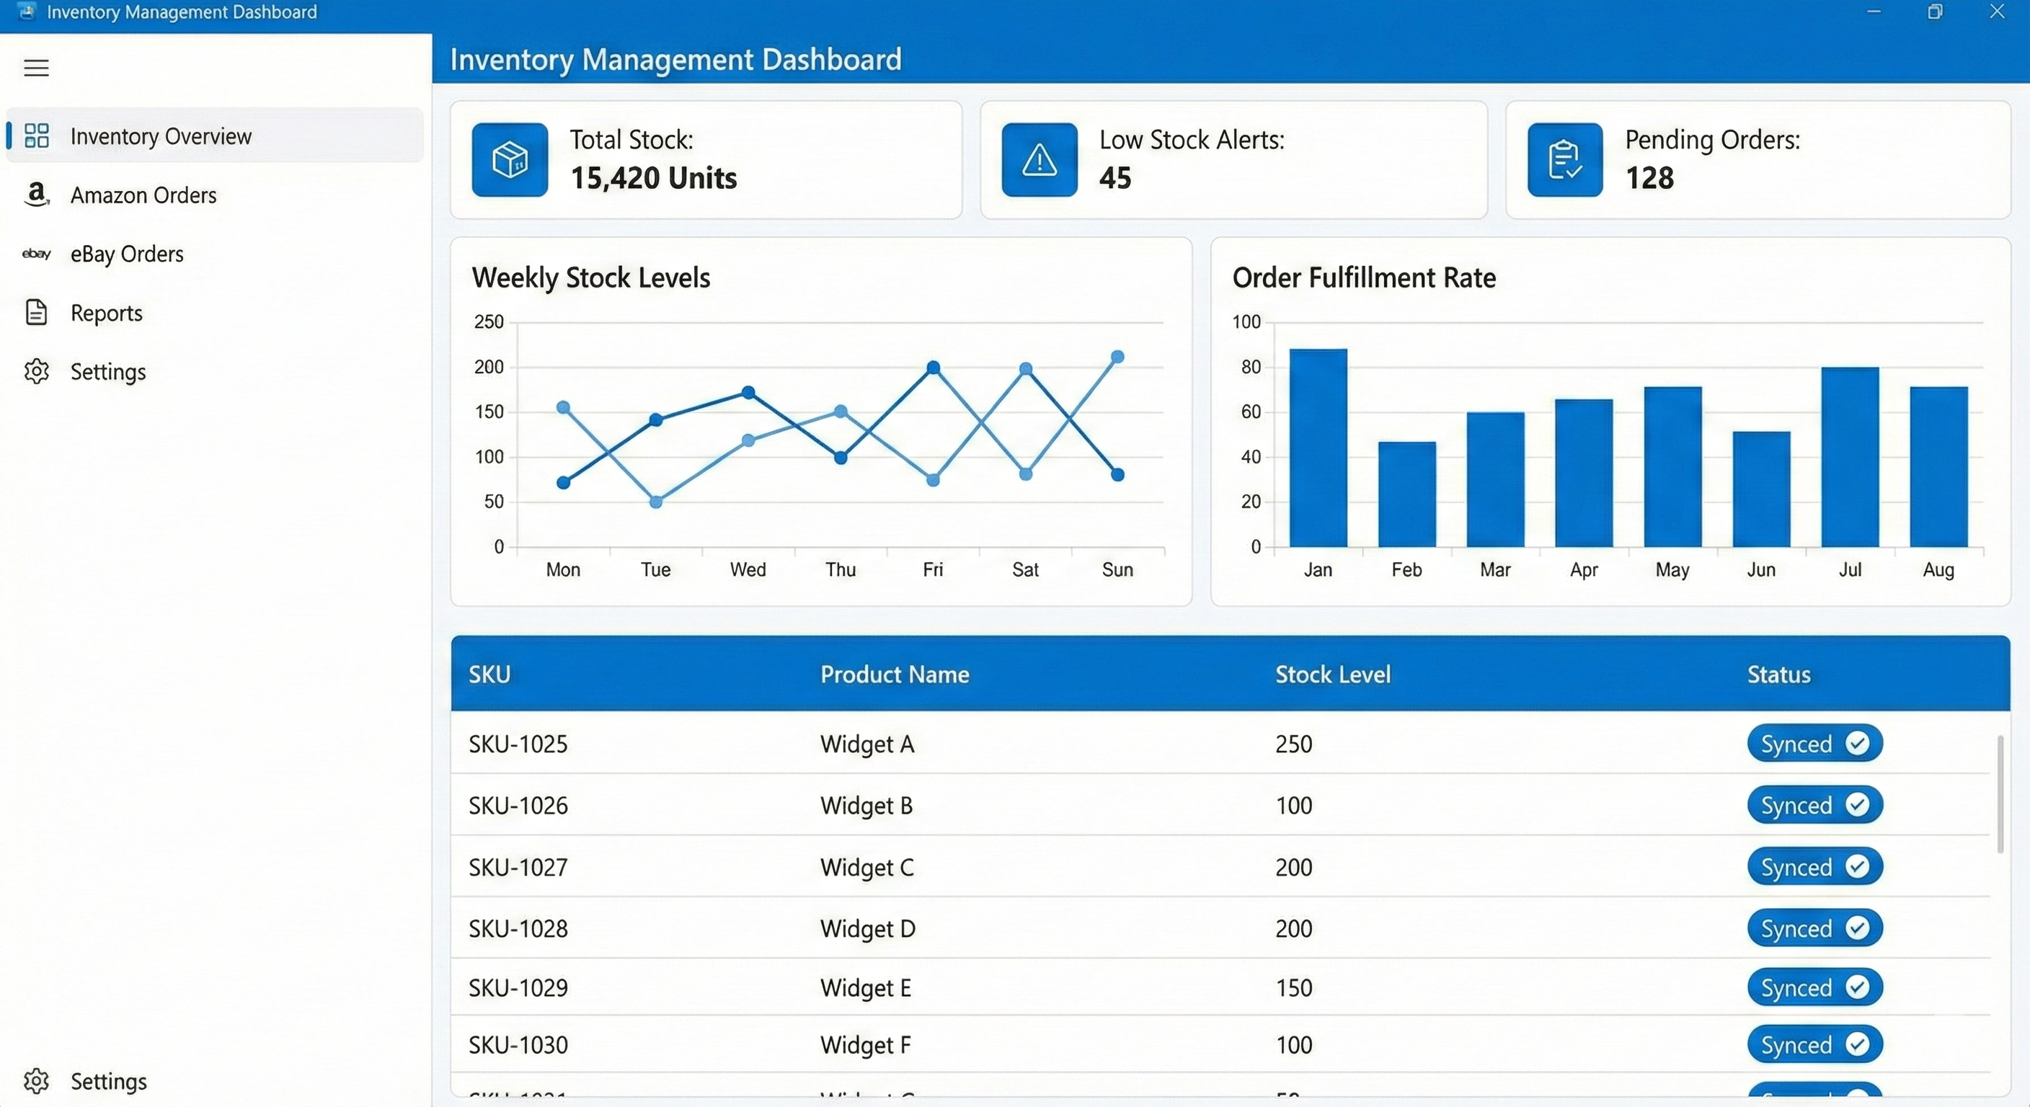The width and height of the screenshot is (2030, 1107).
Task: Click the vertical scrollbar on the right
Action: [x=2000, y=796]
